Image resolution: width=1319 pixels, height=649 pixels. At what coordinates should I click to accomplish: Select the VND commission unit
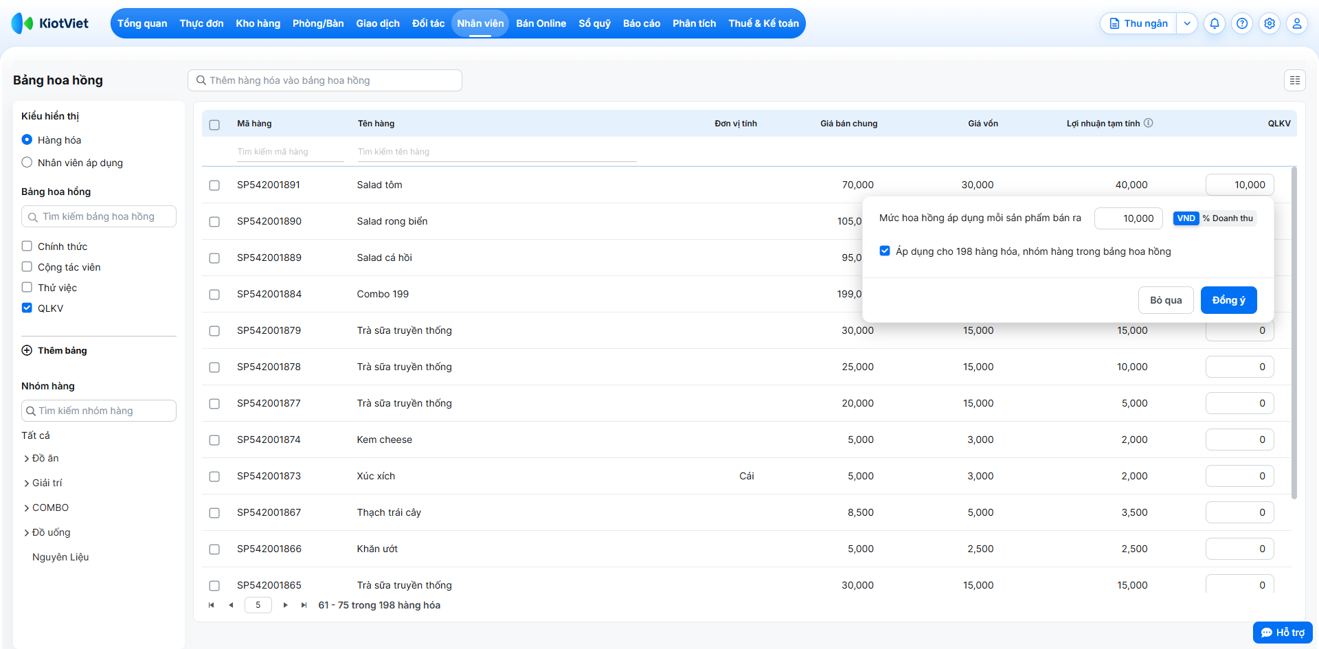point(1186,218)
